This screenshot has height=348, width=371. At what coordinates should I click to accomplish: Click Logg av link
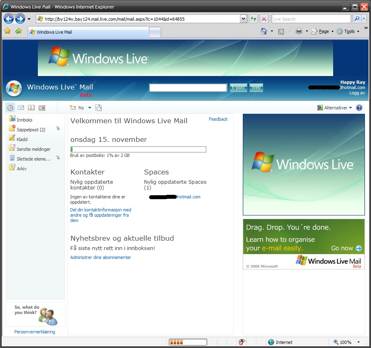click(x=357, y=93)
